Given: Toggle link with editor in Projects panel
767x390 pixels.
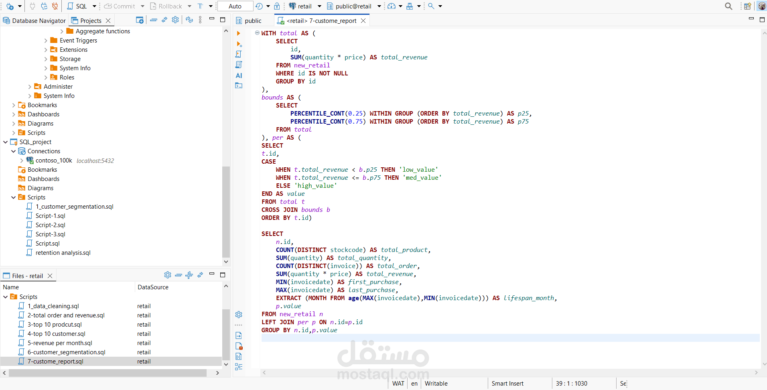Looking at the screenshot, I should [164, 20].
